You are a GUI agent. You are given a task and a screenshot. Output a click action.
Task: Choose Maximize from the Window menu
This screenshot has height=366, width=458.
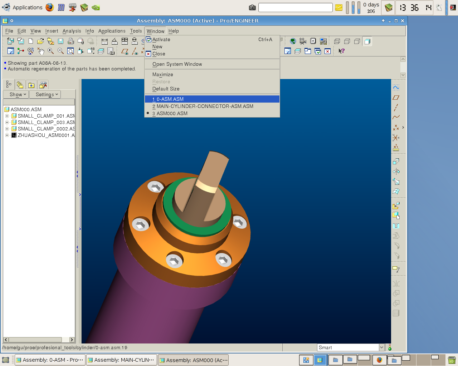(212, 75)
